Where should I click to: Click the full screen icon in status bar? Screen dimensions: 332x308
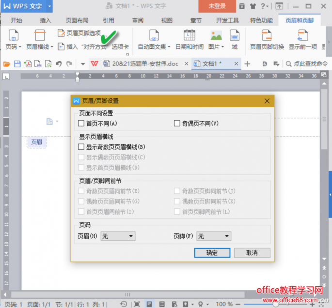137,304
